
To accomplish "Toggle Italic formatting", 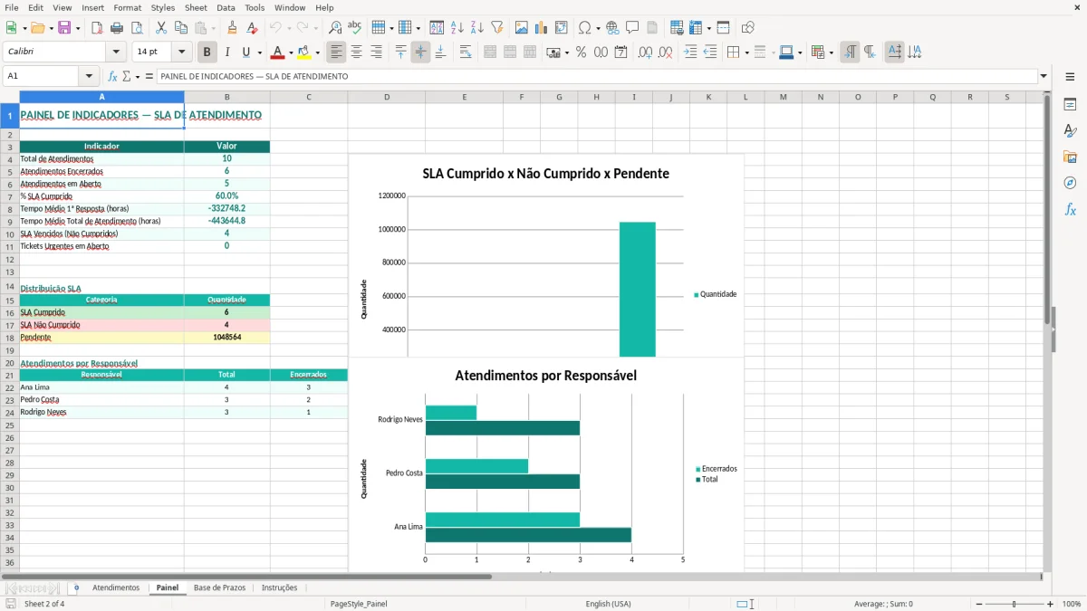I will point(226,53).
